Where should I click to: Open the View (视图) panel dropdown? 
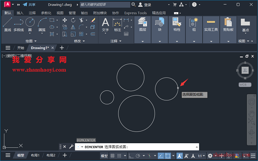pos(244,41)
